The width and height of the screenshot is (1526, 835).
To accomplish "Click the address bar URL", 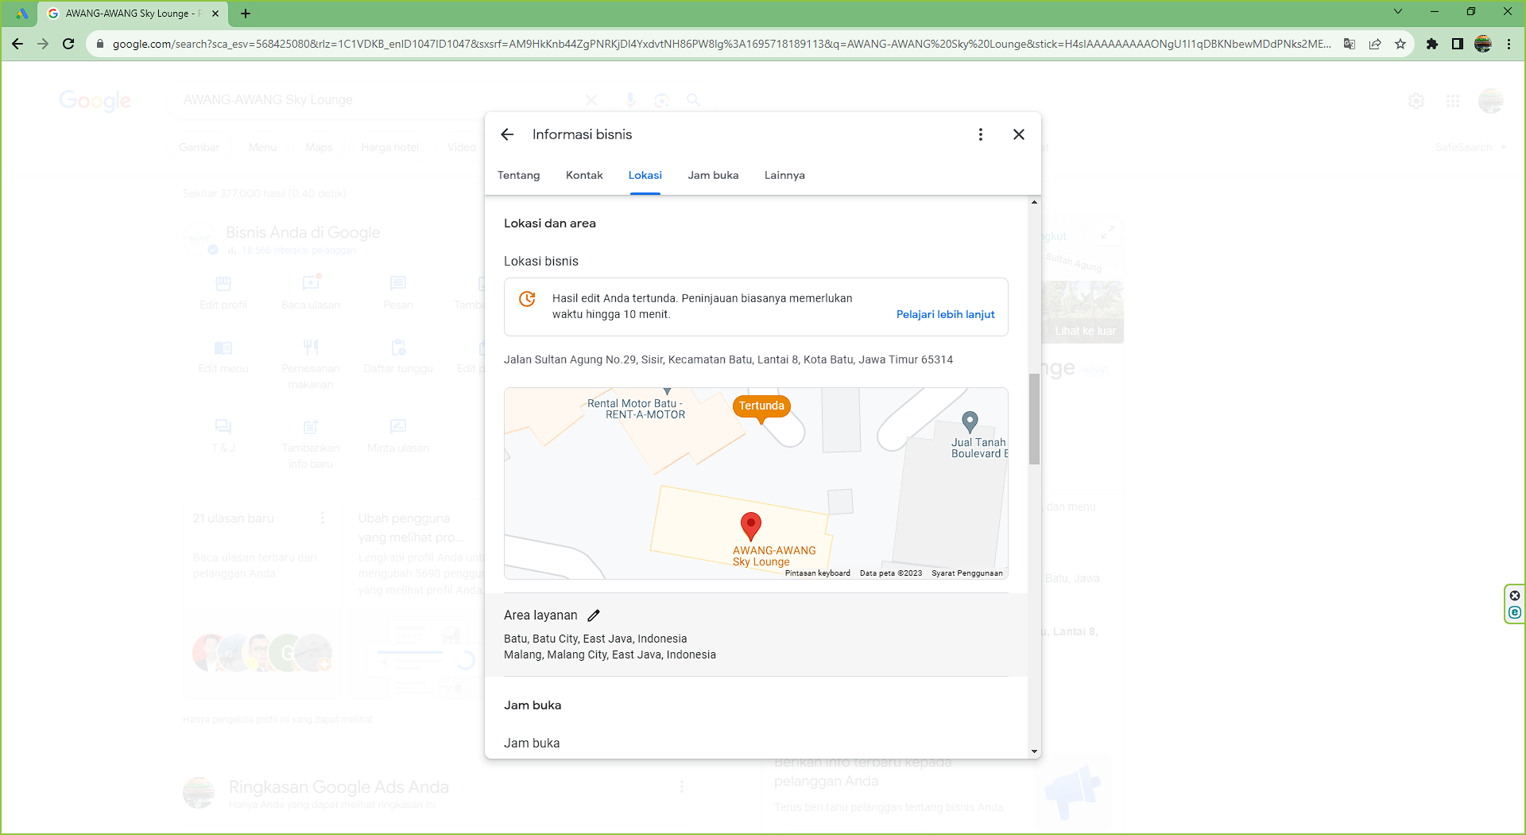I will click(721, 44).
